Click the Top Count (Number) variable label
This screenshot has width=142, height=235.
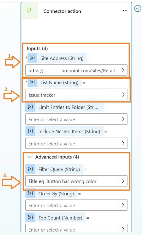tap(60, 218)
